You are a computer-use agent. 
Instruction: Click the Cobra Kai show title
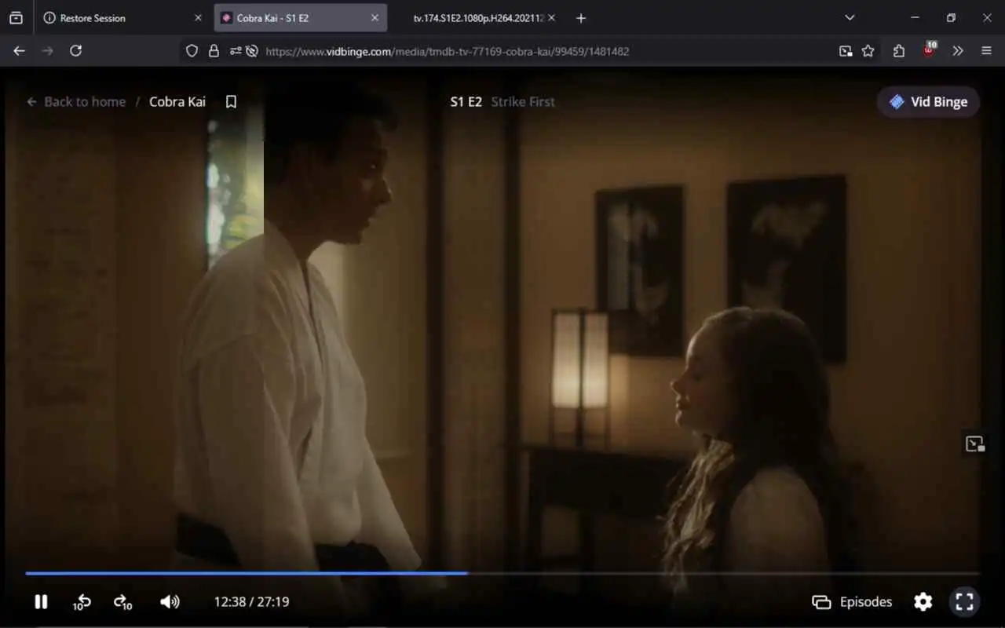tap(177, 101)
